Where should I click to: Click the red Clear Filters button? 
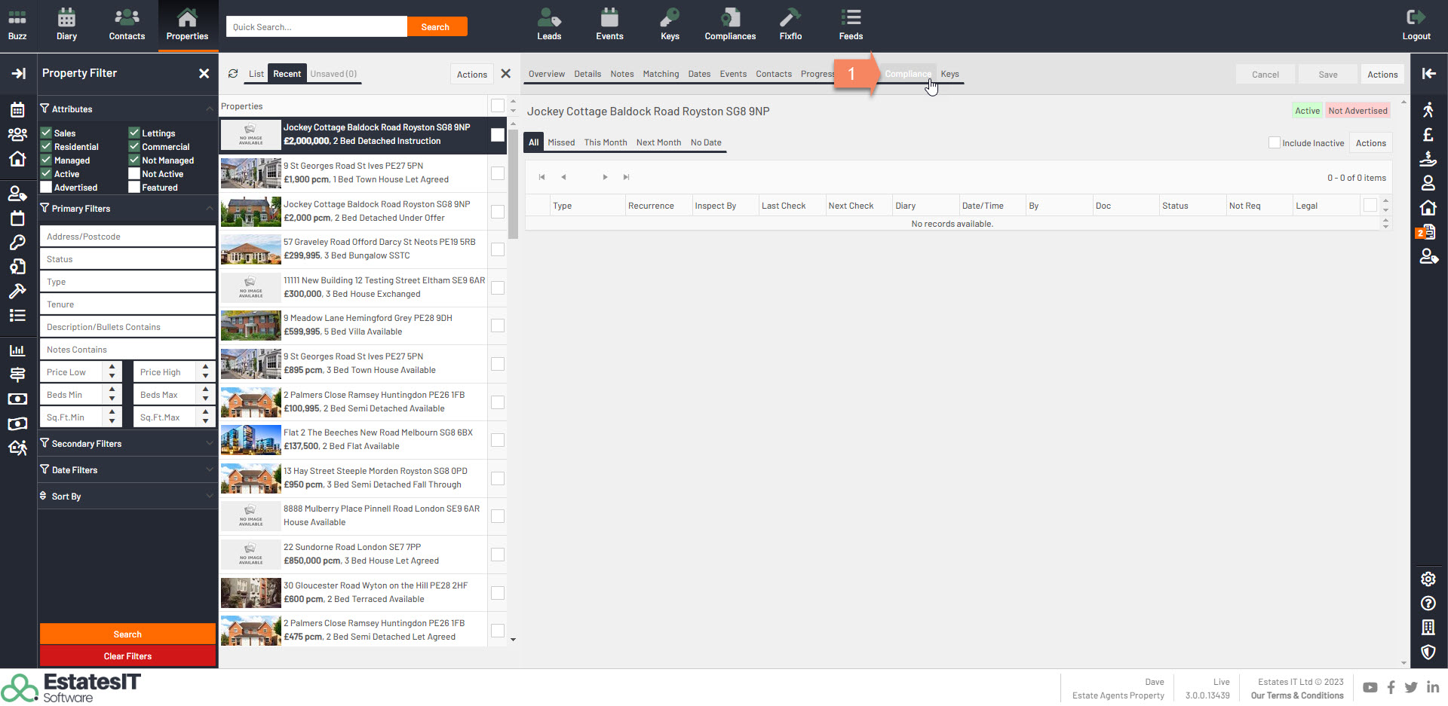coord(127,656)
